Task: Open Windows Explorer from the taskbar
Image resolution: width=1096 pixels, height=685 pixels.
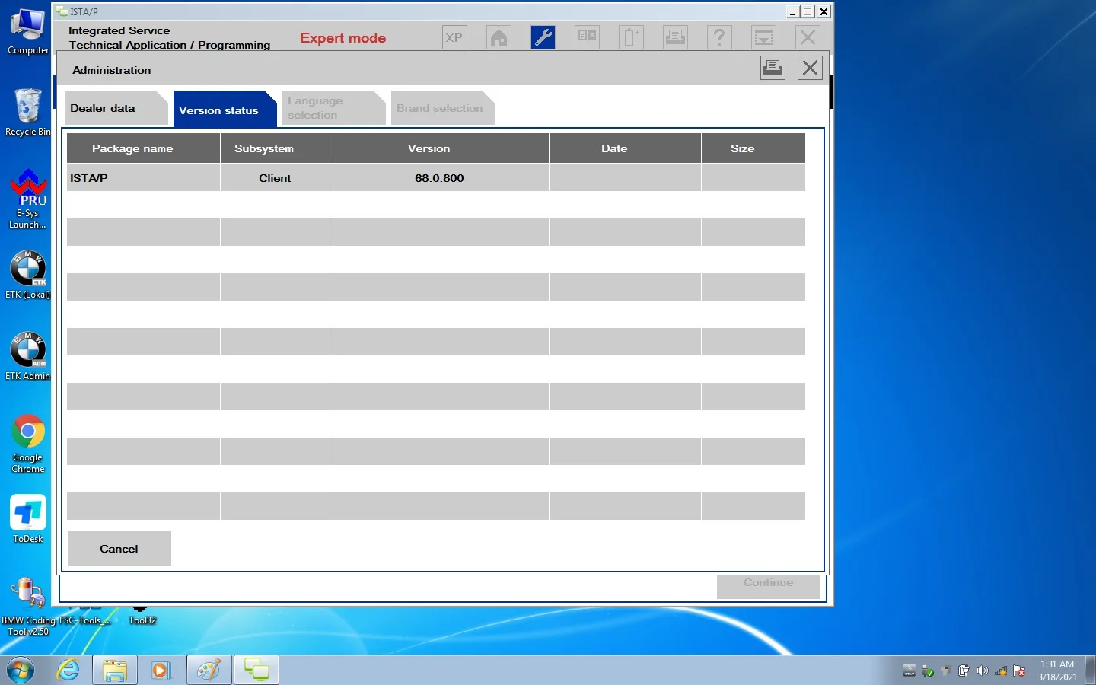Action: coord(115,671)
